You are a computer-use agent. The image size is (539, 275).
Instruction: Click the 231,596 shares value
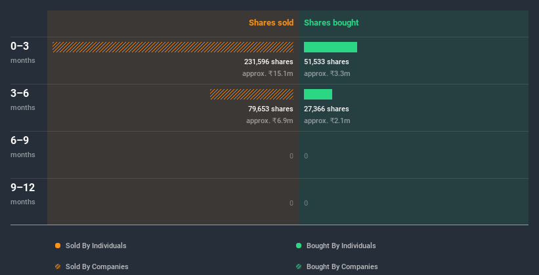269,62
